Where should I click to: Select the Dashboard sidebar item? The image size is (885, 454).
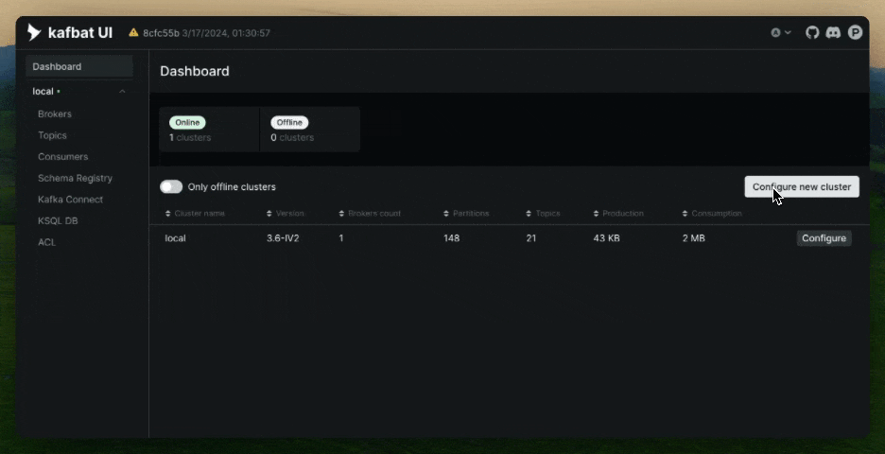click(79, 66)
